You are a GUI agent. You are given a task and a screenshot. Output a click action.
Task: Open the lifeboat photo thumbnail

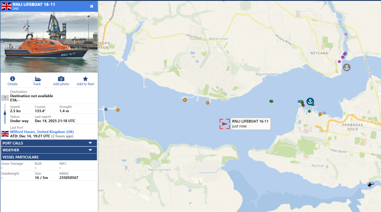pos(49,42)
